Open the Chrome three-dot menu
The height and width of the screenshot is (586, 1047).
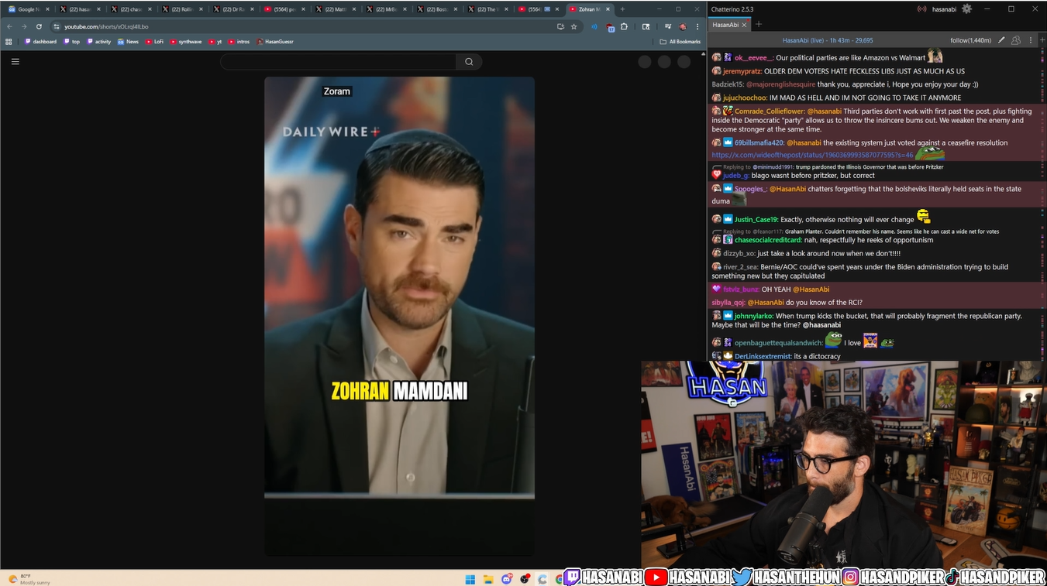tap(697, 26)
